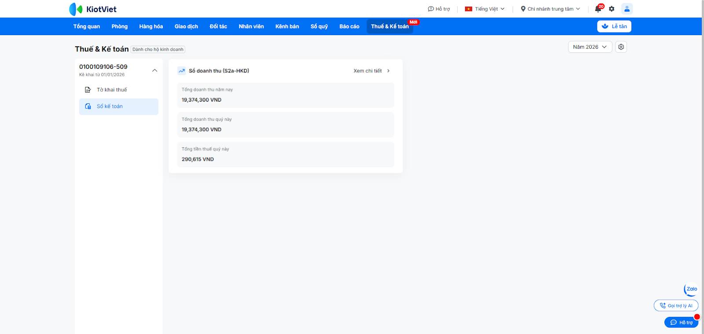Open the Kênh bán menu
Screen dimensions: 704x334
[287, 26]
